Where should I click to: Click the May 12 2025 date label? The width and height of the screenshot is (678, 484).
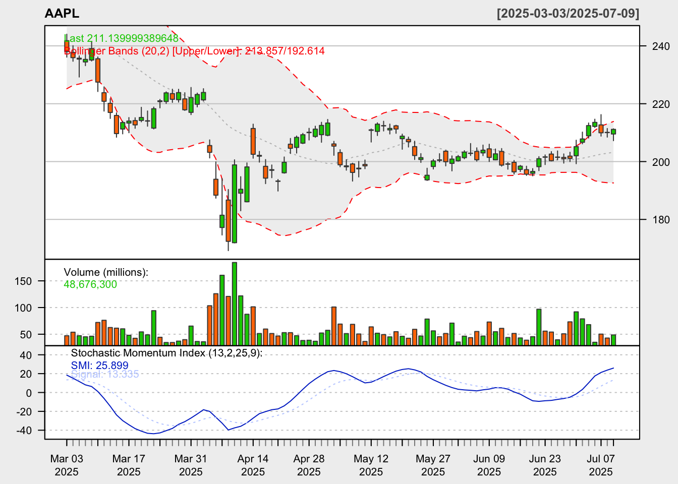[371, 465]
